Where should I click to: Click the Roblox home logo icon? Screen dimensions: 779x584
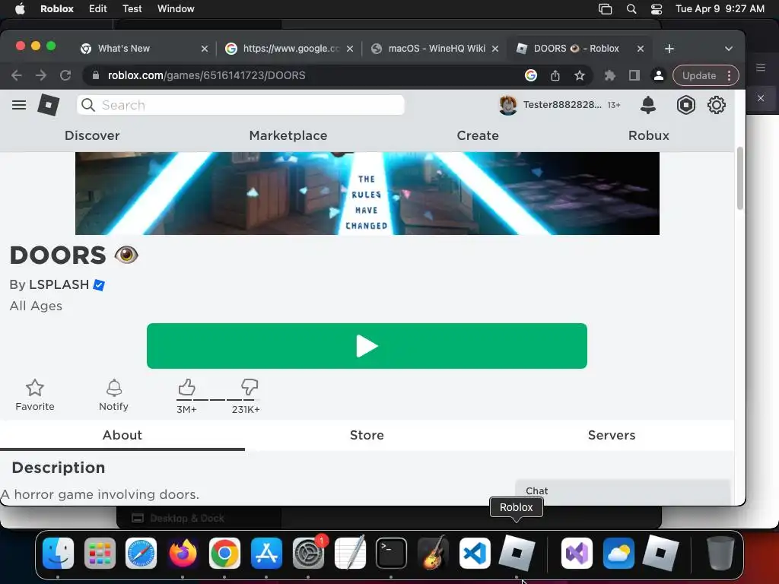click(x=49, y=105)
